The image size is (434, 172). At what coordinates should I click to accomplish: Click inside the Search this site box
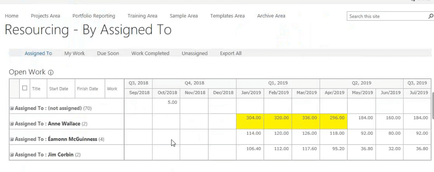[387, 16]
